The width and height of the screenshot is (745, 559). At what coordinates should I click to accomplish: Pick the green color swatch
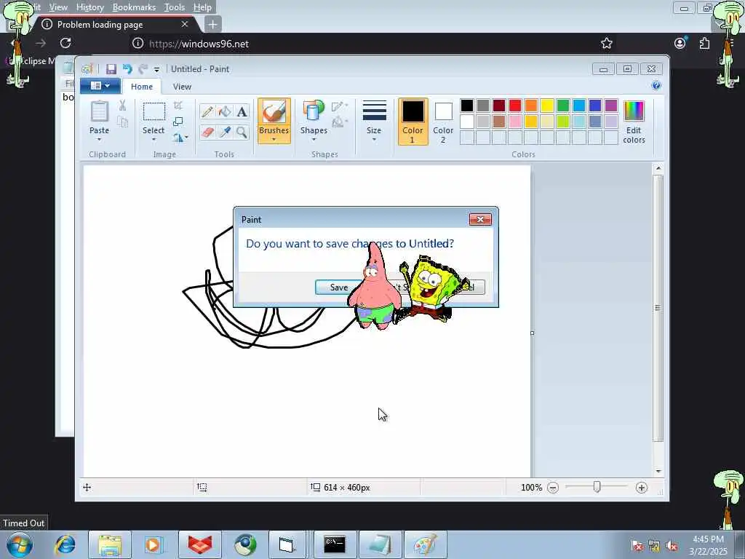563,106
